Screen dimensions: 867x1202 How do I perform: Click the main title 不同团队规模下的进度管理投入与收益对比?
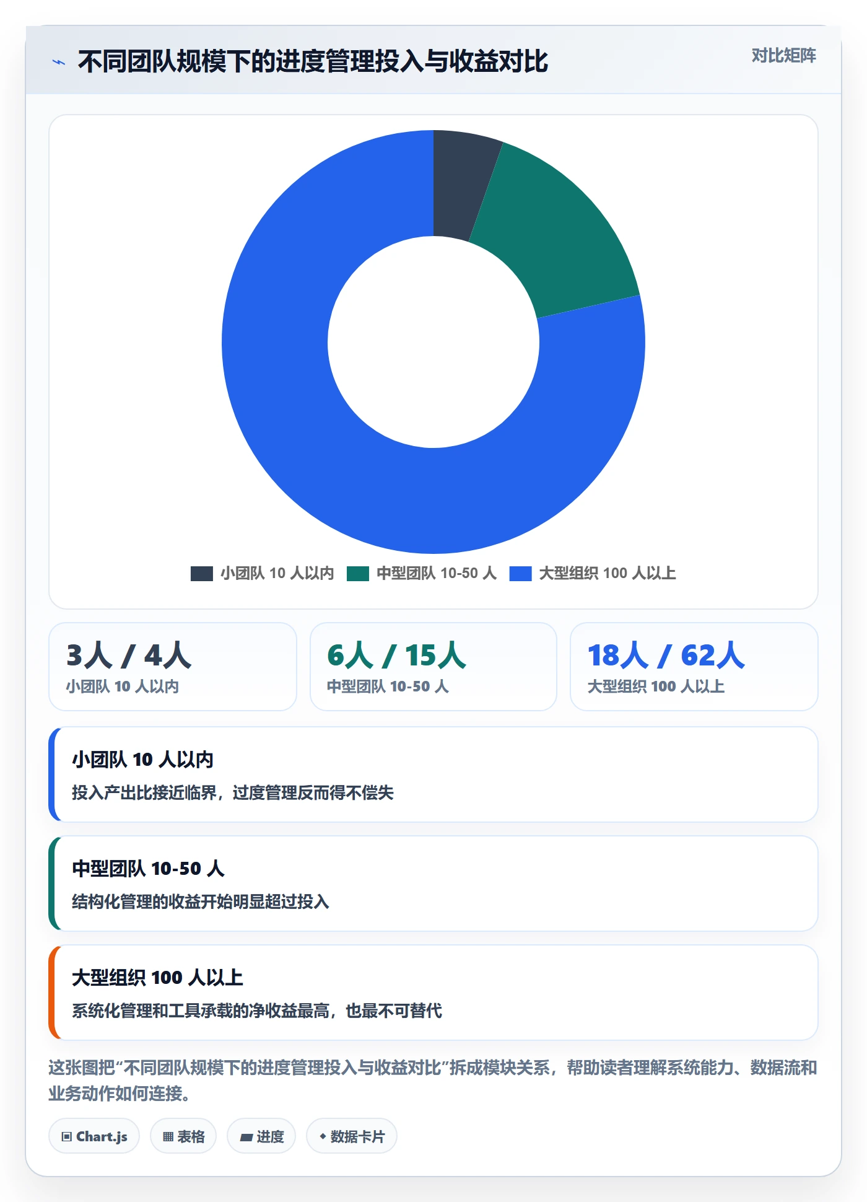pos(313,61)
